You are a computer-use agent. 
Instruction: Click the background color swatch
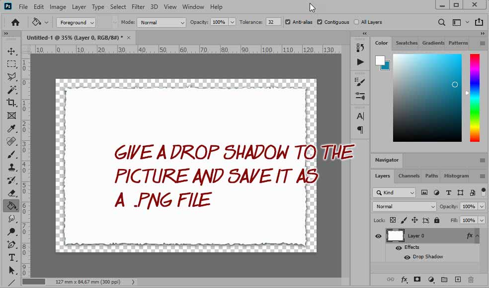(x=387, y=66)
